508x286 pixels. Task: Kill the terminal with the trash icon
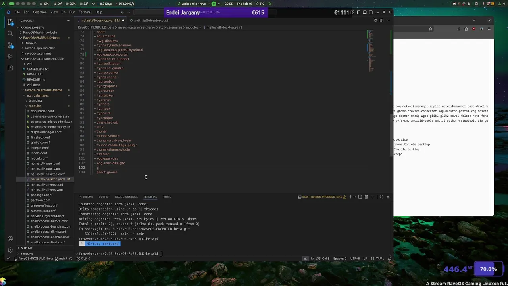[x=366, y=197]
